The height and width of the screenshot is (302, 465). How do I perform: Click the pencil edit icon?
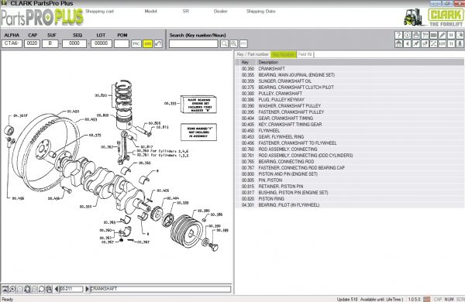coord(443,35)
